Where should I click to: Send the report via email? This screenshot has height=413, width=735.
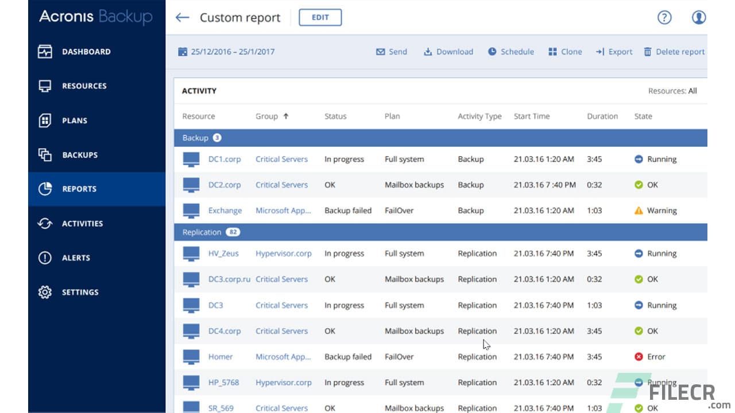point(391,52)
